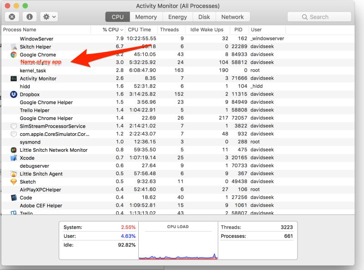Image resolution: width=364 pixels, height=270 pixels.
Task: Sort by Threads column header
Action: pos(172,30)
